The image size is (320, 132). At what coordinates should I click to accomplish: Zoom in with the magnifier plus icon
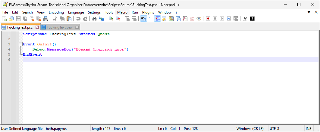pyautogui.click(x=111, y=19)
